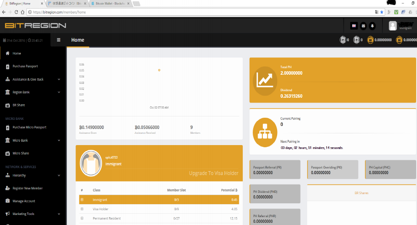Click the Micro Share icon

tap(7, 153)
